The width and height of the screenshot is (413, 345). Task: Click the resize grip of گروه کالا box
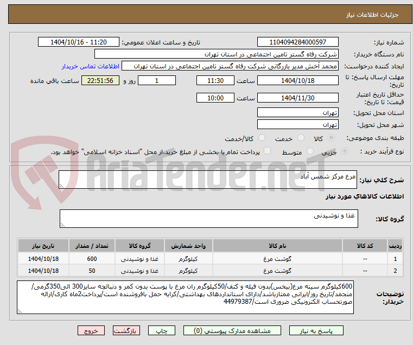coord(62,225)
